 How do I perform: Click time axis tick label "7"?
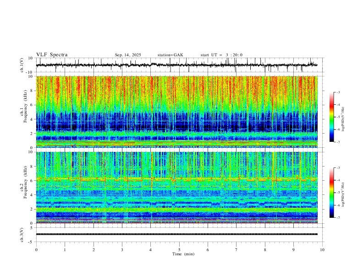(236, 250)
